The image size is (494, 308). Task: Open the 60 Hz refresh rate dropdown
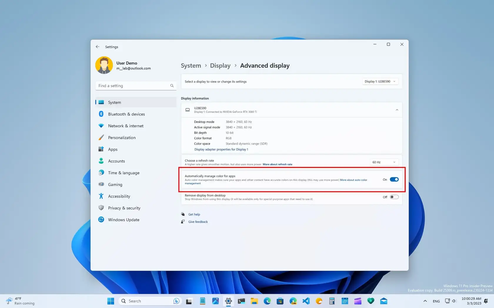coord(384,162)
